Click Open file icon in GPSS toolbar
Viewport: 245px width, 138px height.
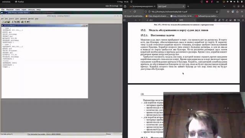coord(6,22)
